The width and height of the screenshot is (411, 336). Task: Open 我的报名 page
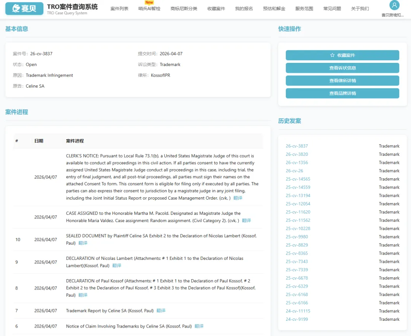pyautogui.click(x=244, y=9)
